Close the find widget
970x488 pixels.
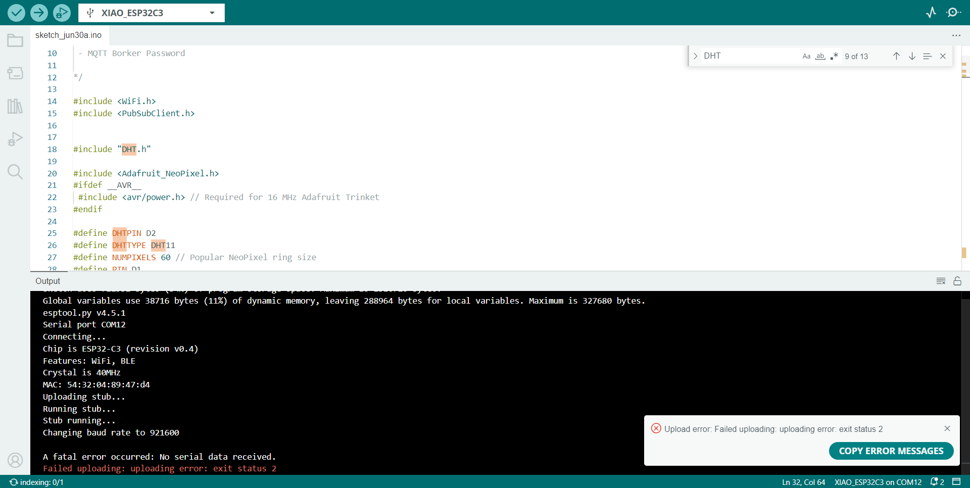tap(943, 56)
